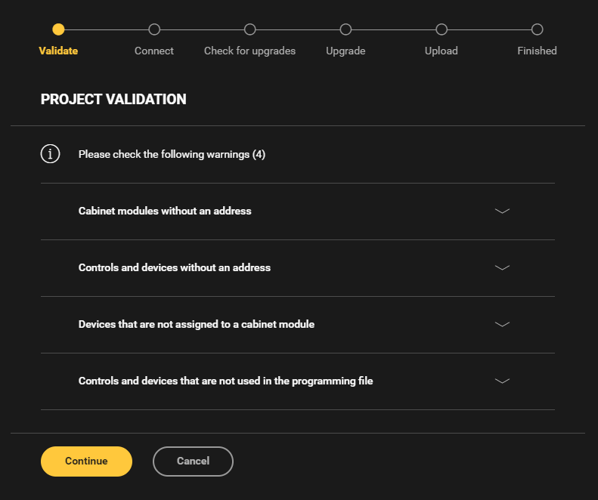The width and height of the screenshot is (598, 500).
Task: Click the Check for upgrades step circle
Action: (x=250, y=29)
